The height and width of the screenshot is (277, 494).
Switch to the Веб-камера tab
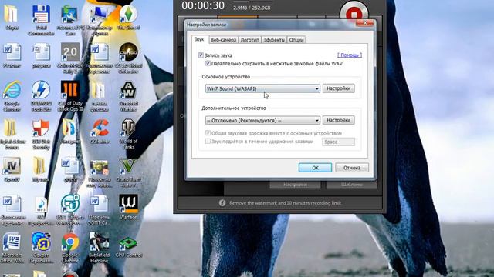tap(223, 40)
